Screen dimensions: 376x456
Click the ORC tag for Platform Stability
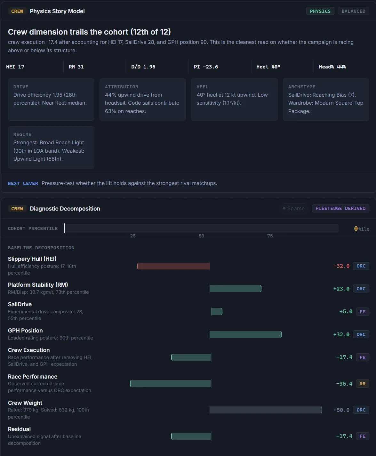(x=361, y=289)
